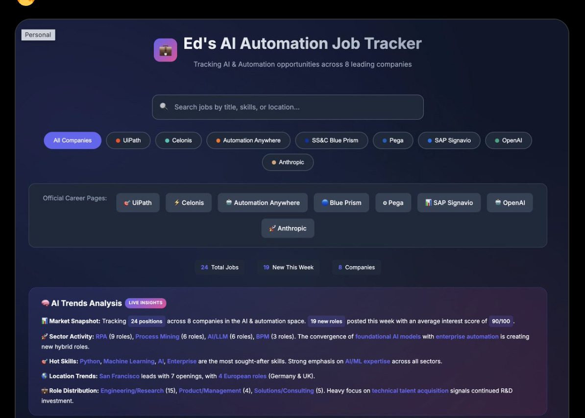Open UiPath official career page button

point(138,203)
